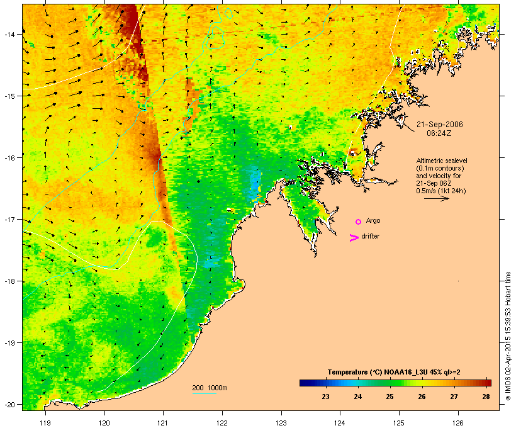516x428 pixels.
Task: Click the colorbar value 26
Action: 422,397
